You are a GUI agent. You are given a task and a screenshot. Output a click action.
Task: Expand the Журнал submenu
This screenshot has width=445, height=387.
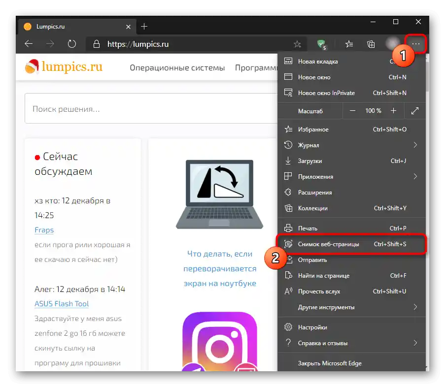click(x=351, y=145)
